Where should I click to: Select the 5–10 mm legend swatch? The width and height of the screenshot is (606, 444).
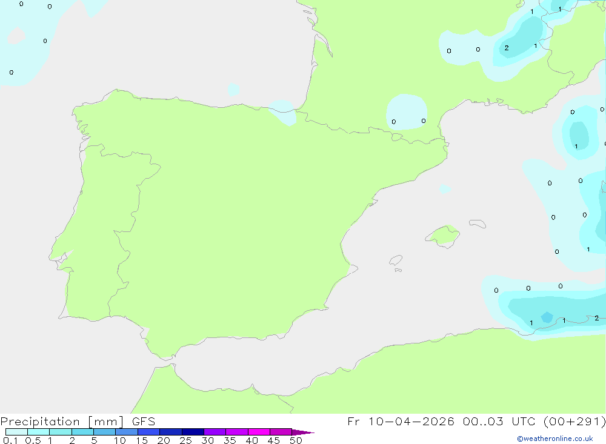coord(104,432)
